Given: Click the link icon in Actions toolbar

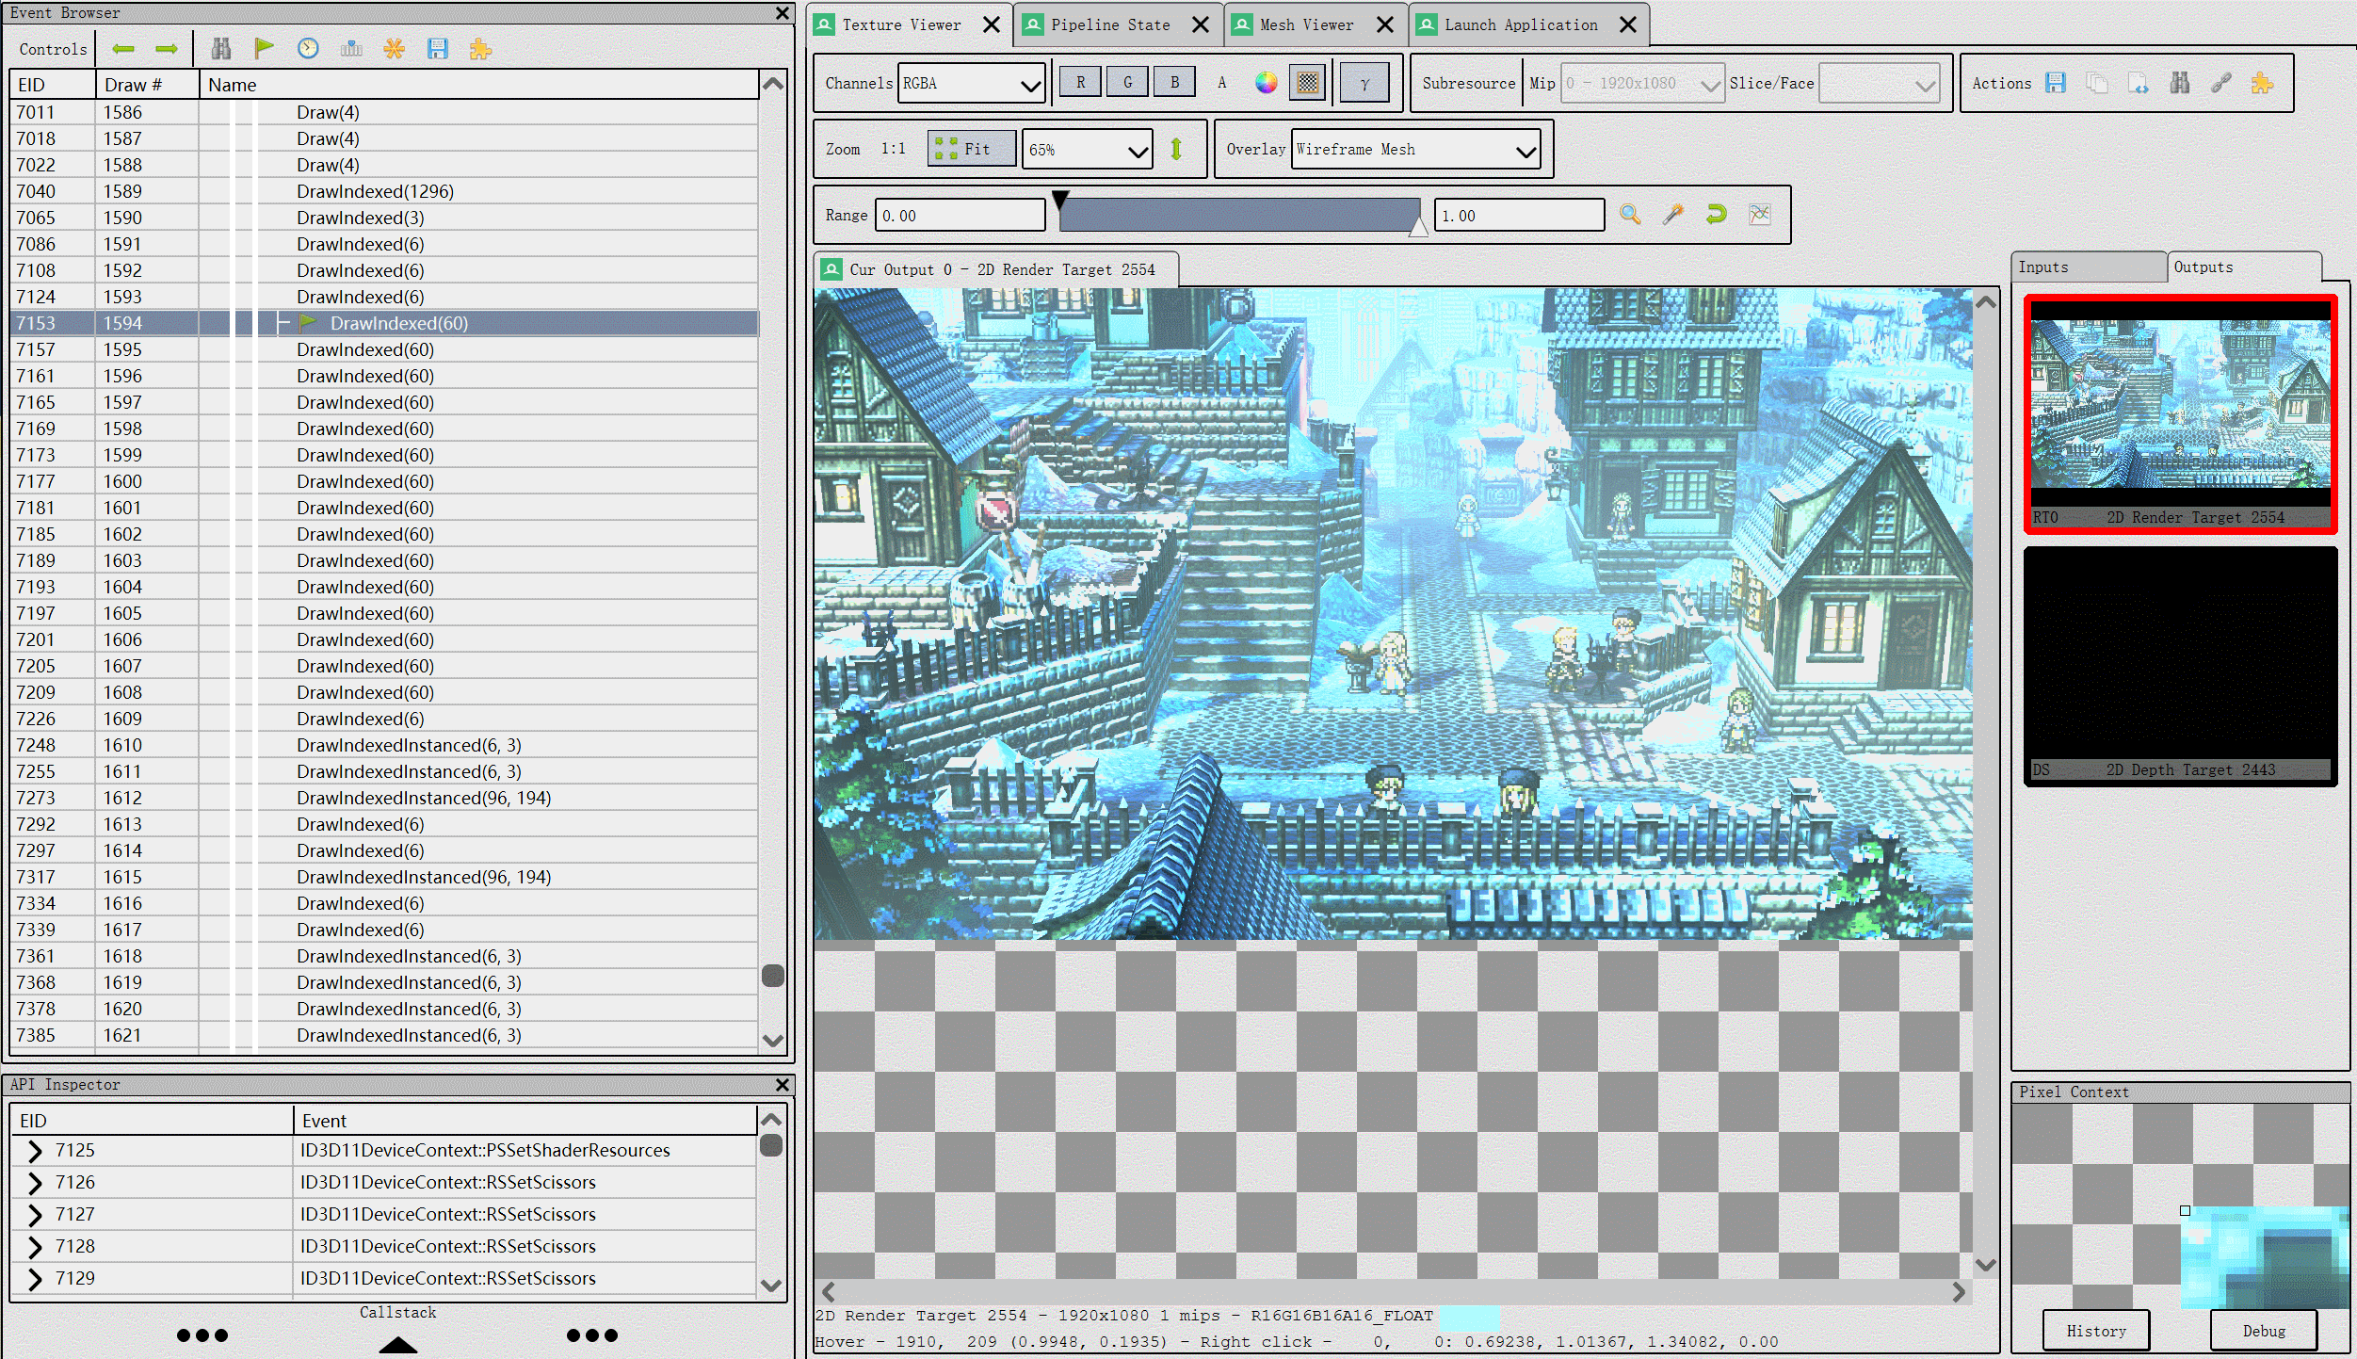Looking at the screenshot, I should [2221, 83].
